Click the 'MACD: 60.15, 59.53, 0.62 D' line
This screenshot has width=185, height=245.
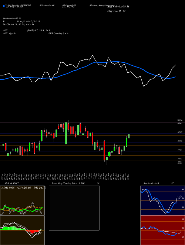[x=18, y=24]
